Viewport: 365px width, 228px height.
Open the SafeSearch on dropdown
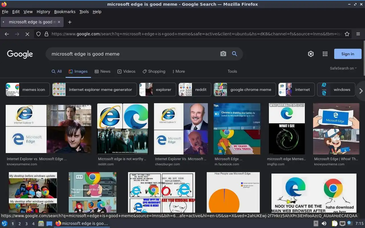coord(343,68)
